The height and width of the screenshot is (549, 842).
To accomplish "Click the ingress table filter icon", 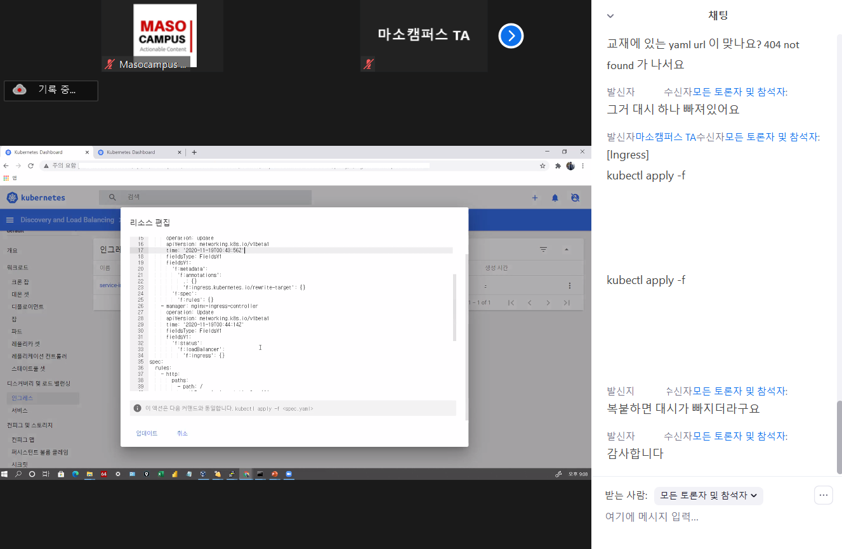I will [543, 250].
